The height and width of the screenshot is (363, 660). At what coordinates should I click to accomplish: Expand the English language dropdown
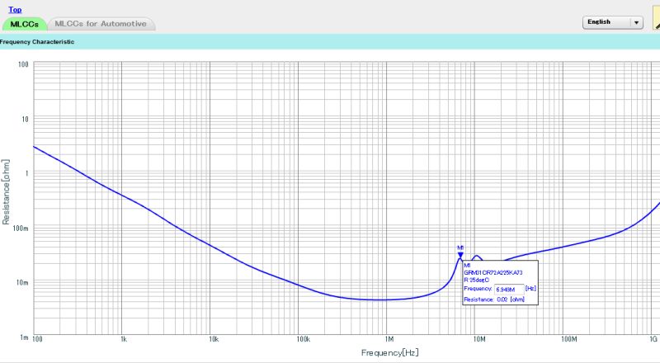coord(612,22)
